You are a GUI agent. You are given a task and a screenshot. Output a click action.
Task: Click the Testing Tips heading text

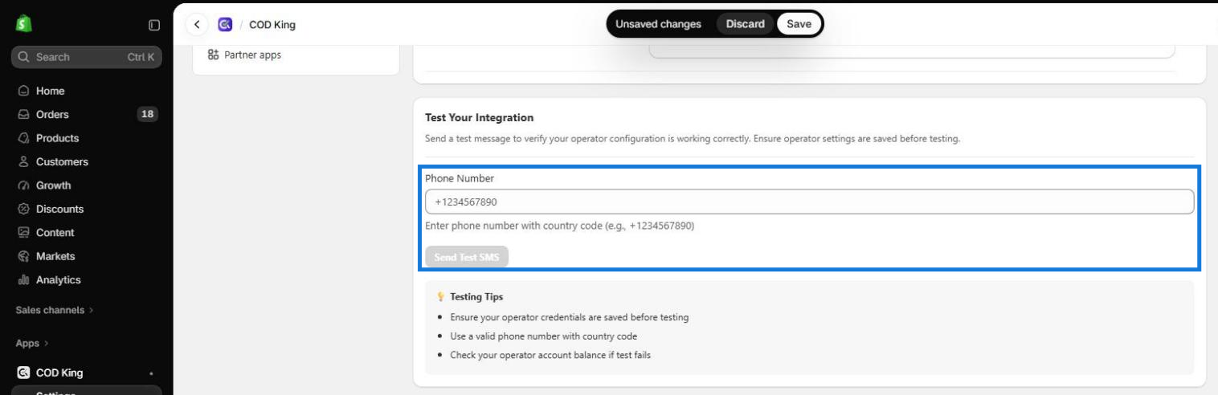pos(476,297)
